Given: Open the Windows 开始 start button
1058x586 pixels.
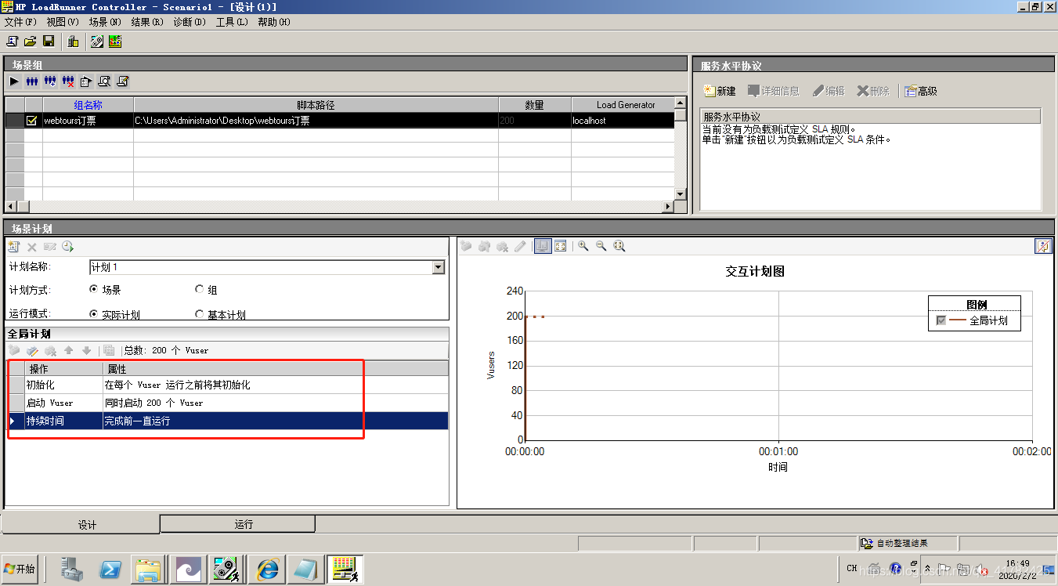Looking at the screenshot, I should coord(20,569).
